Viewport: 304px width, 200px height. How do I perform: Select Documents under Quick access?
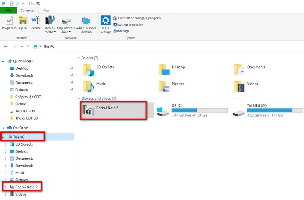click(x=24, y=83)
